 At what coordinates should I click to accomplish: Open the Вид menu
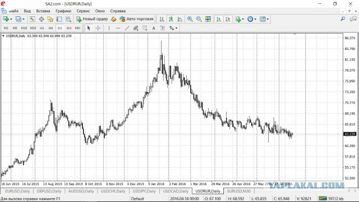pos(27,11)
